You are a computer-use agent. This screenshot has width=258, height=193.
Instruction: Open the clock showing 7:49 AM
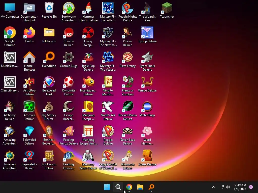pos(240,187)
